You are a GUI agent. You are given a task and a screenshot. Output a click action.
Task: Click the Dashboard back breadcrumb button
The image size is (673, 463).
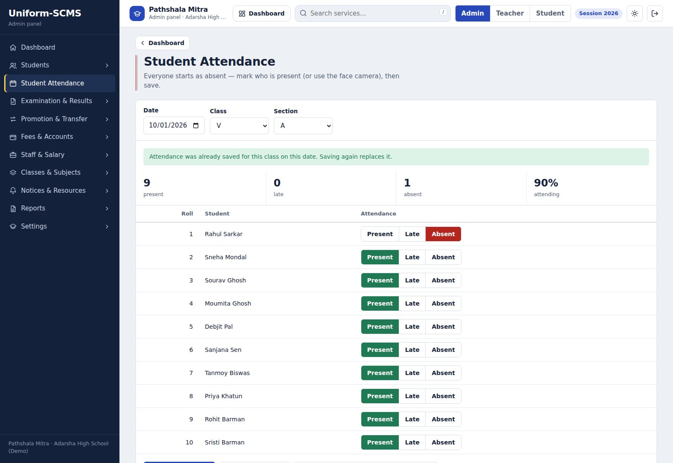pyautogui.click(x=162, y=43)
